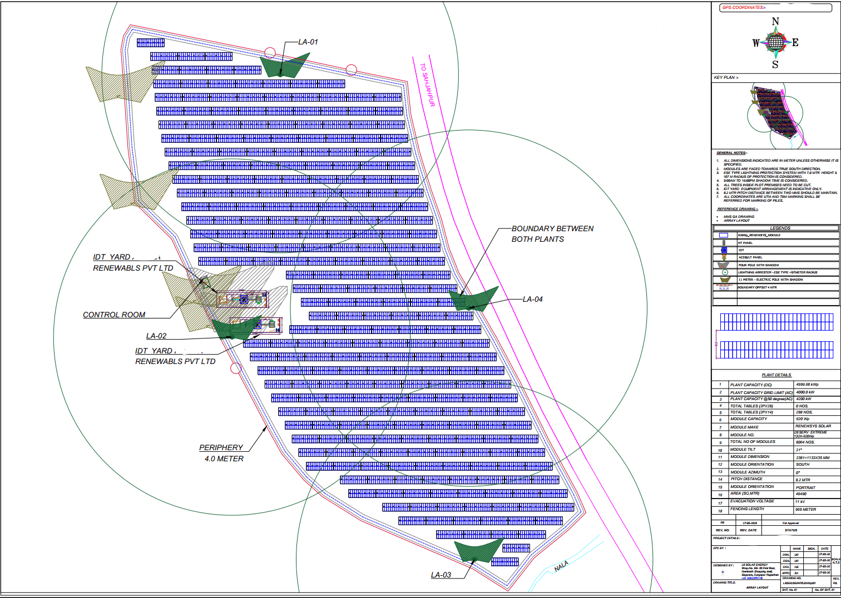The height and width of the screenshot is (598, 841).
Task: Click the upper IDT YARD RENEWABLS PVT LTD label
Action: [x=133, y=262]
